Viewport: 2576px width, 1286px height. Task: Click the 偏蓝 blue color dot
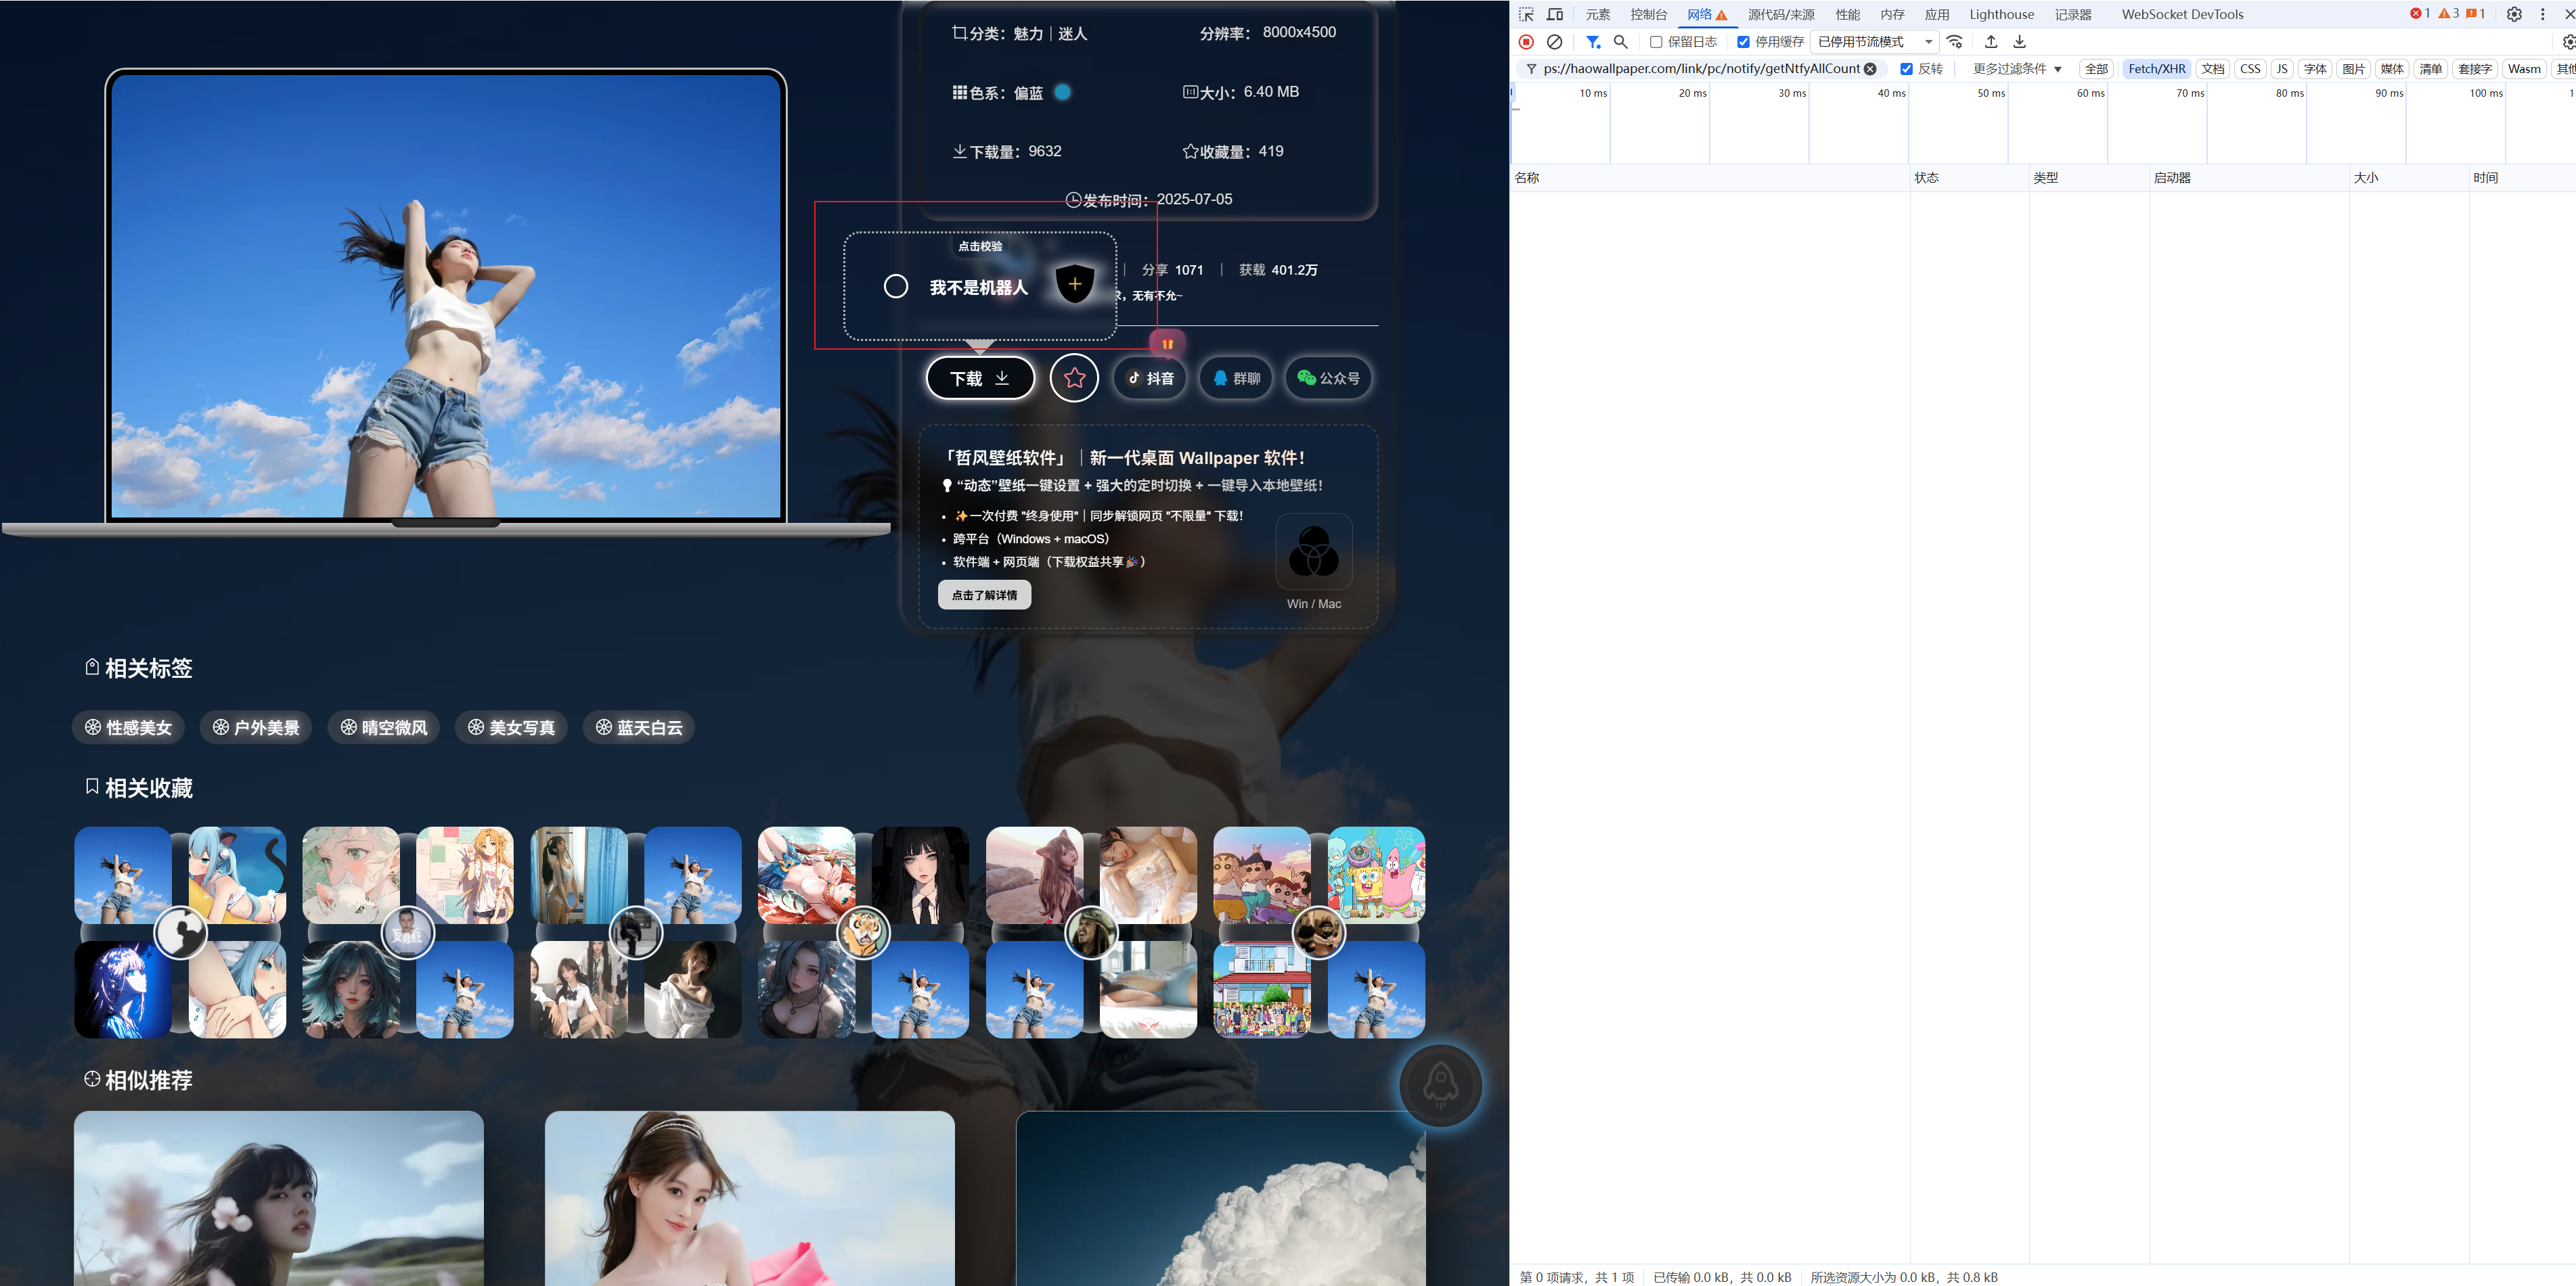tap(1063, 92)
